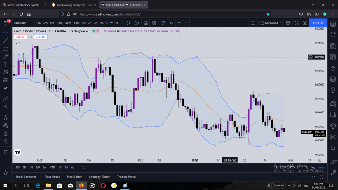
Task: Open the economic calendar sidebar icon
Action: click(333, 79)
